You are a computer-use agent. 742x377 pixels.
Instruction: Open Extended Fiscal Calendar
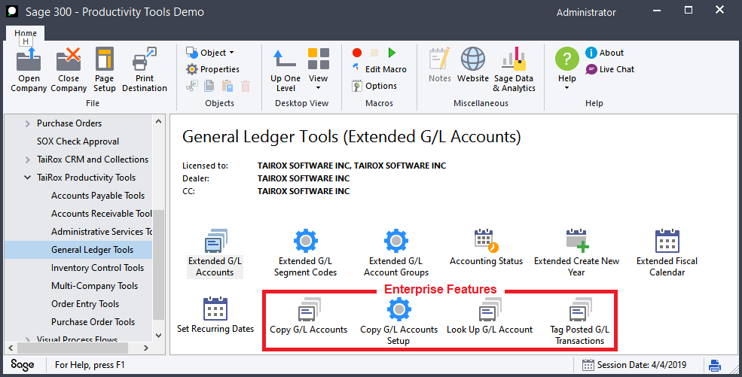tap(667, 254)
